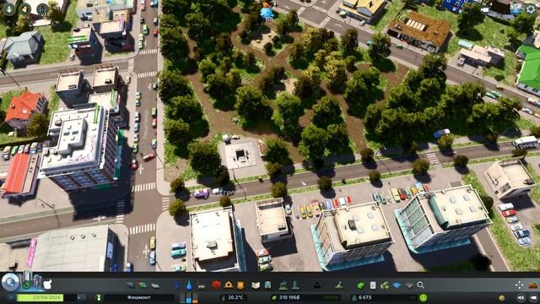
Task: Click the green circular arrow icon
Action: pyautogui.click(x=26, y=285)
